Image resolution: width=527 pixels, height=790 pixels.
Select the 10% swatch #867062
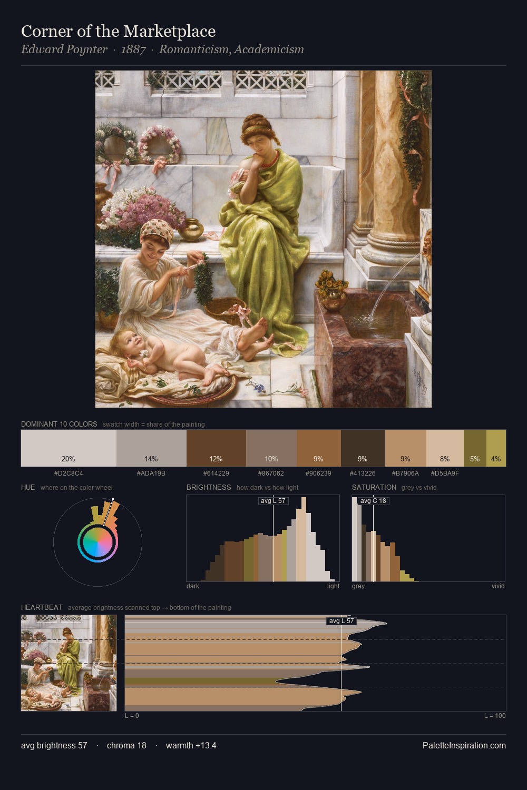coord(271,448)
